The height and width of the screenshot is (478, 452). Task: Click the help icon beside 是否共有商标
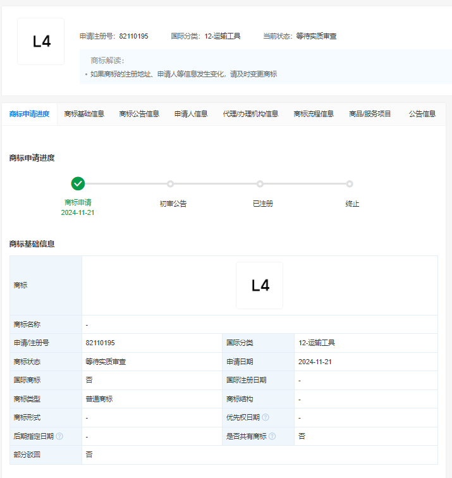[x=272, y=436]
